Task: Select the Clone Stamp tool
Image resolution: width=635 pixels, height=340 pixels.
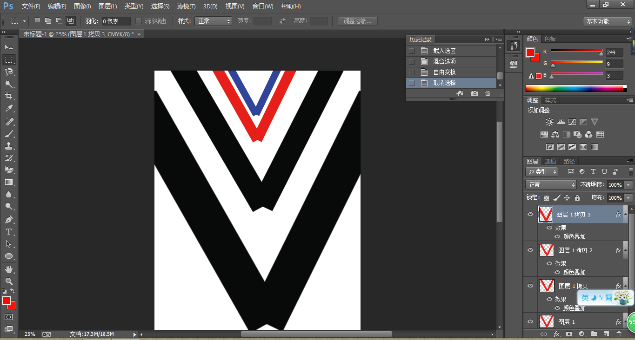Action: tap(9, 146)
